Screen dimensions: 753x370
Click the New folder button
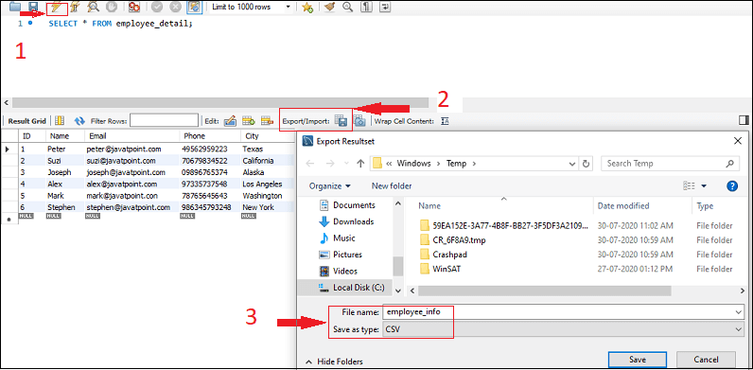[392, 186]
